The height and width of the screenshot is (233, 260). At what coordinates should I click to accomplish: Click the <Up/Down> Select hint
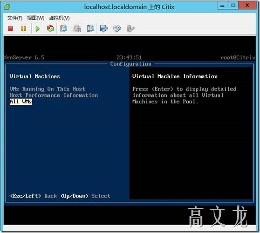coord(85,196)
